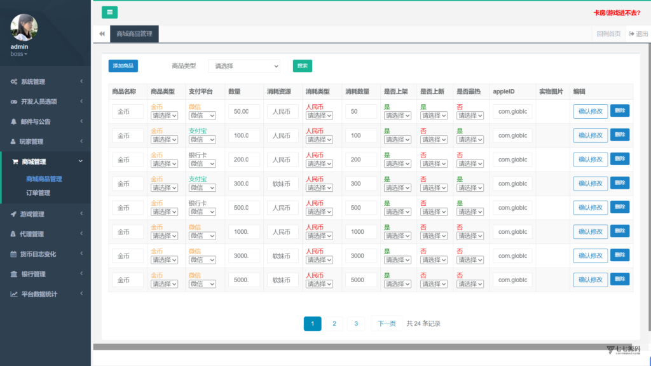The height and width of the screenshot is (366, 651).
Task: Click the bank icon for 银行管理
Action: pos(14,274)
